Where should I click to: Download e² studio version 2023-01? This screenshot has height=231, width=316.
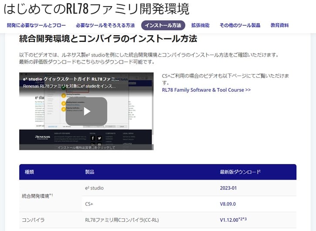tap(228, 188)
